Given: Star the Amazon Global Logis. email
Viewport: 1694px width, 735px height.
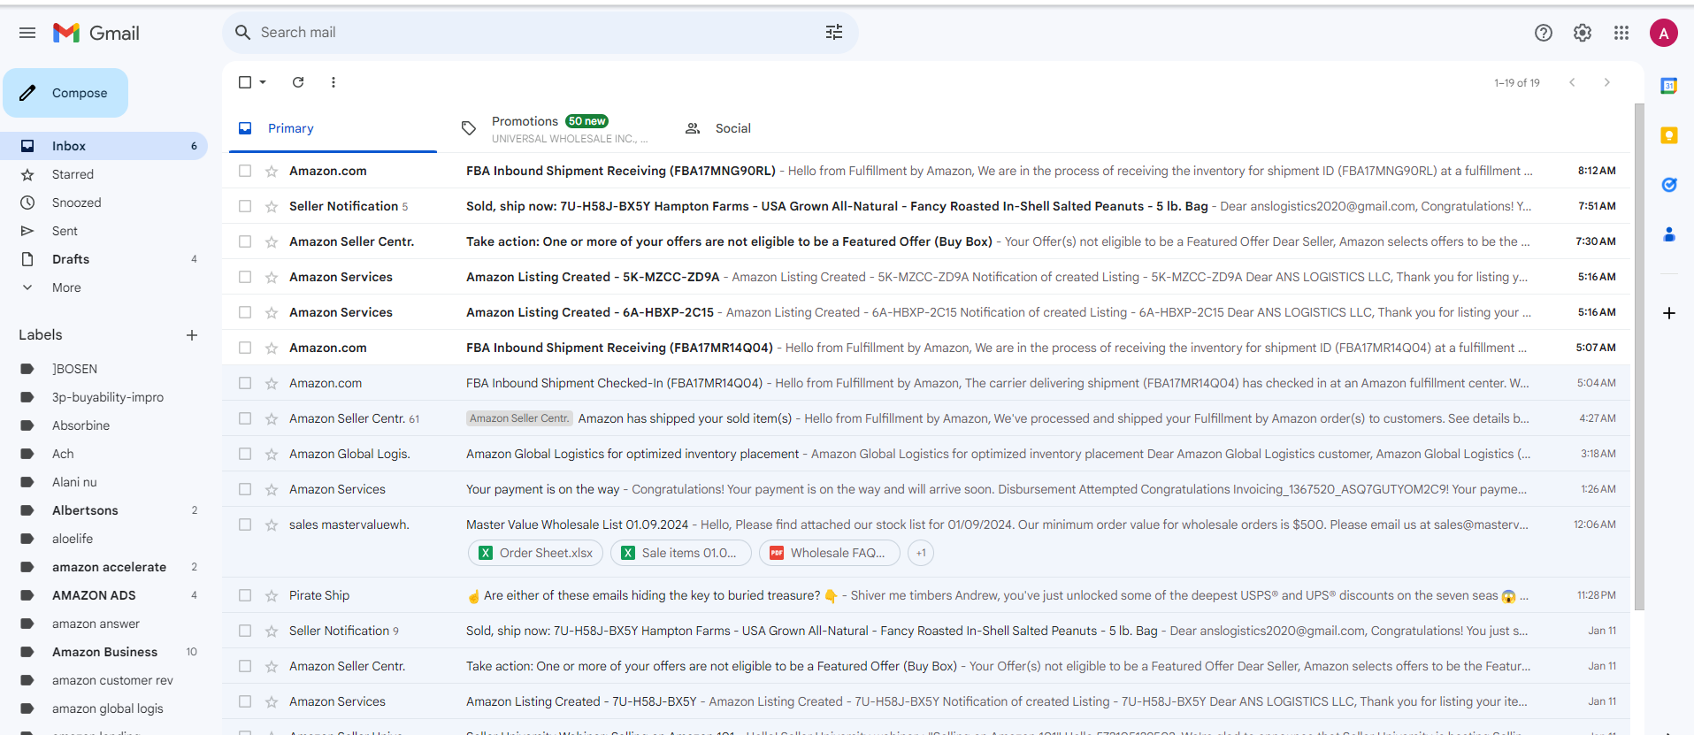Looking at the screenshot, I should tap(272, 454).
